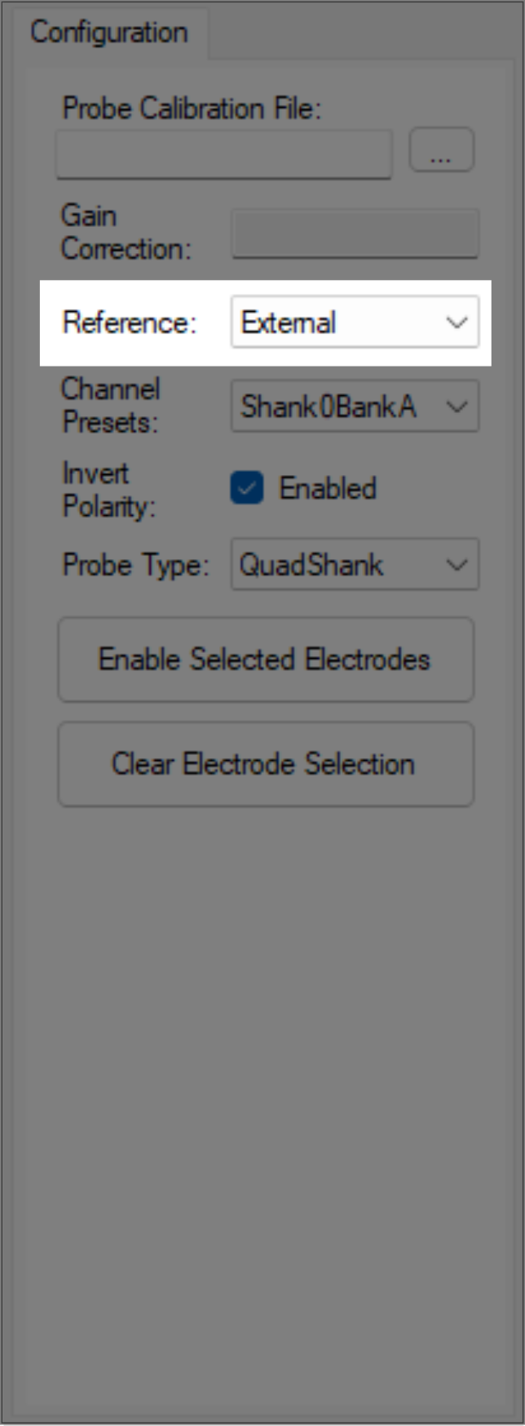525x1426 pixels.
Task: Click the QuadShank probe type combo text
Action: [311, 564]
